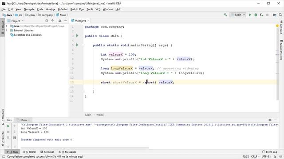Image resolution: width=284 pixels, height=159 pixels.
Task: Hide the Project panel with minus icon
Action: (66, 21)
